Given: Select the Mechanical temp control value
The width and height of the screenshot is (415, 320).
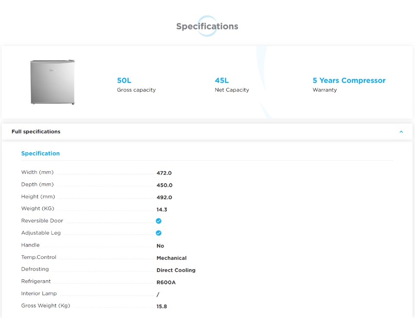Looking at the screenshot, I should (x=172, y=258).
